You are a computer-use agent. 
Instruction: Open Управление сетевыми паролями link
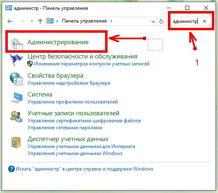point(65,128)
